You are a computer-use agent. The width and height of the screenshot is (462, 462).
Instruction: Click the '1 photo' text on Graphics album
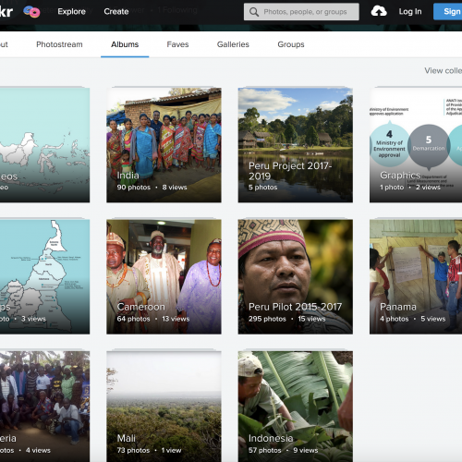pyautogui.click(x=392, y=188)
